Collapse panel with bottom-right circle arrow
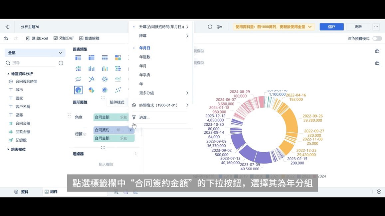This screenshot has height=216, width=385. coord(379,192)
